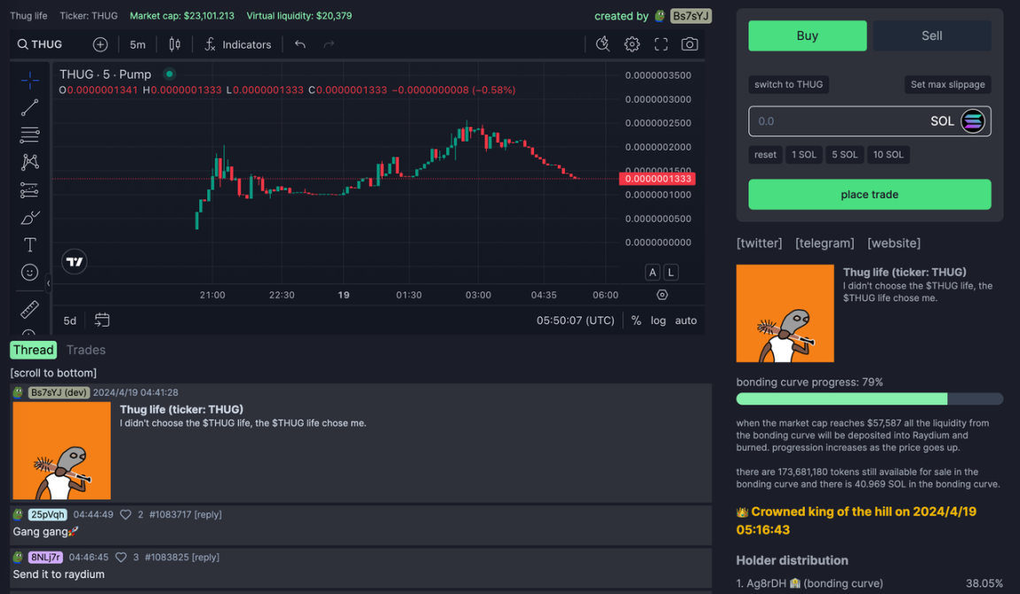This screenshot has width=1020, height=594.
Task: Toggle auto scale on chart
Action: pos(685,320)
